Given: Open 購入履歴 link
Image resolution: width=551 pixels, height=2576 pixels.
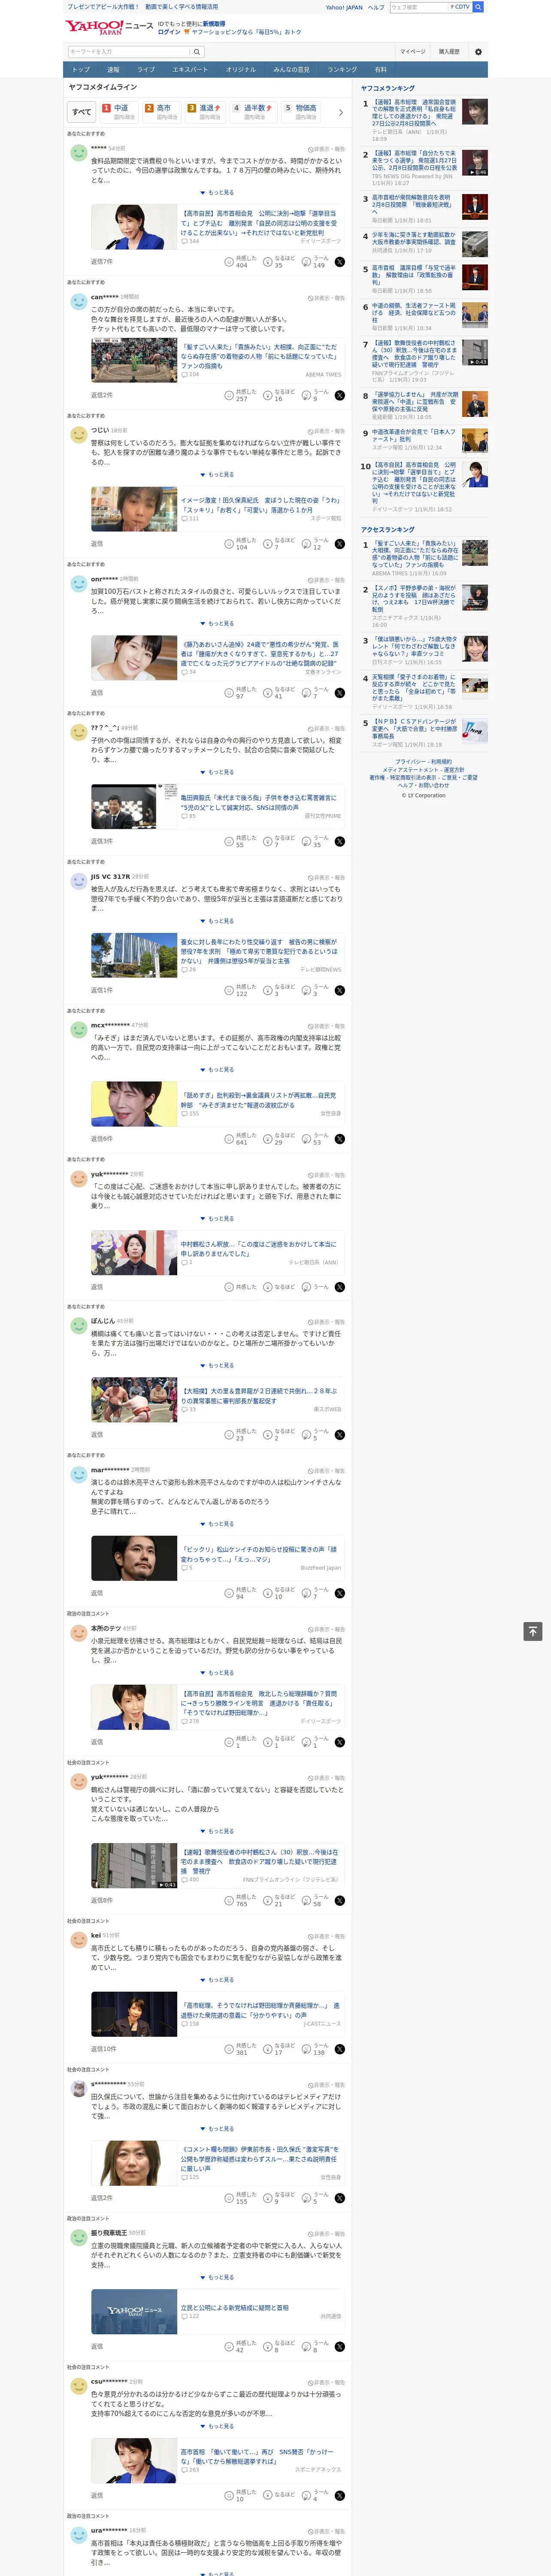Looking at the screenshot, I should (449, 52).
